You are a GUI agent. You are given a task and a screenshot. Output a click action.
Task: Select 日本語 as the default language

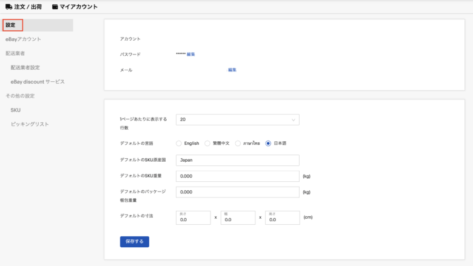pos(268,144)
